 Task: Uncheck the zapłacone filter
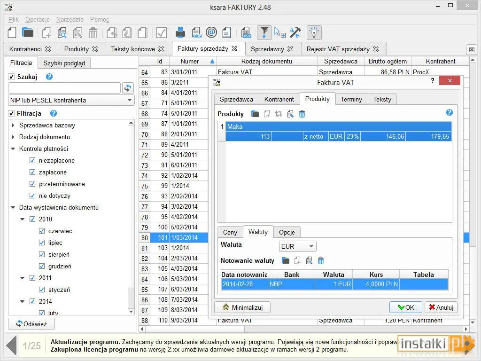tap(32, 172)
